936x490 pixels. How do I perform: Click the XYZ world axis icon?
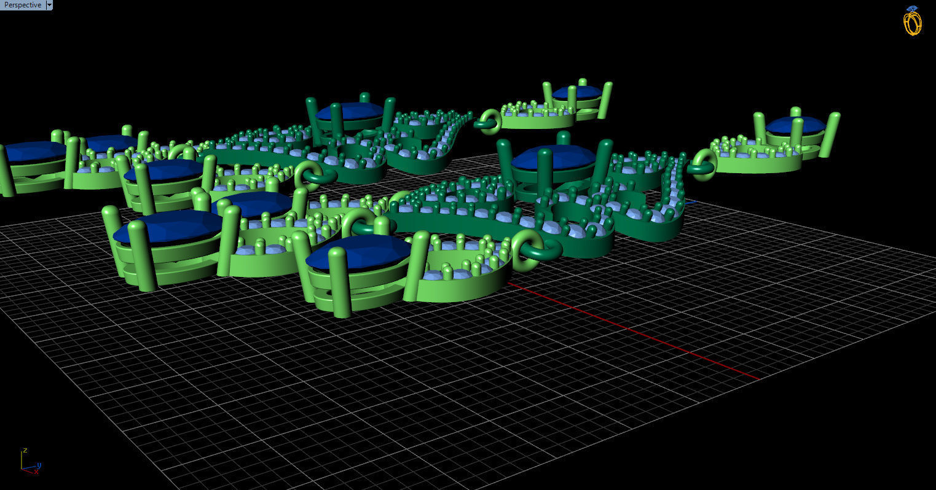click(30, 461)
